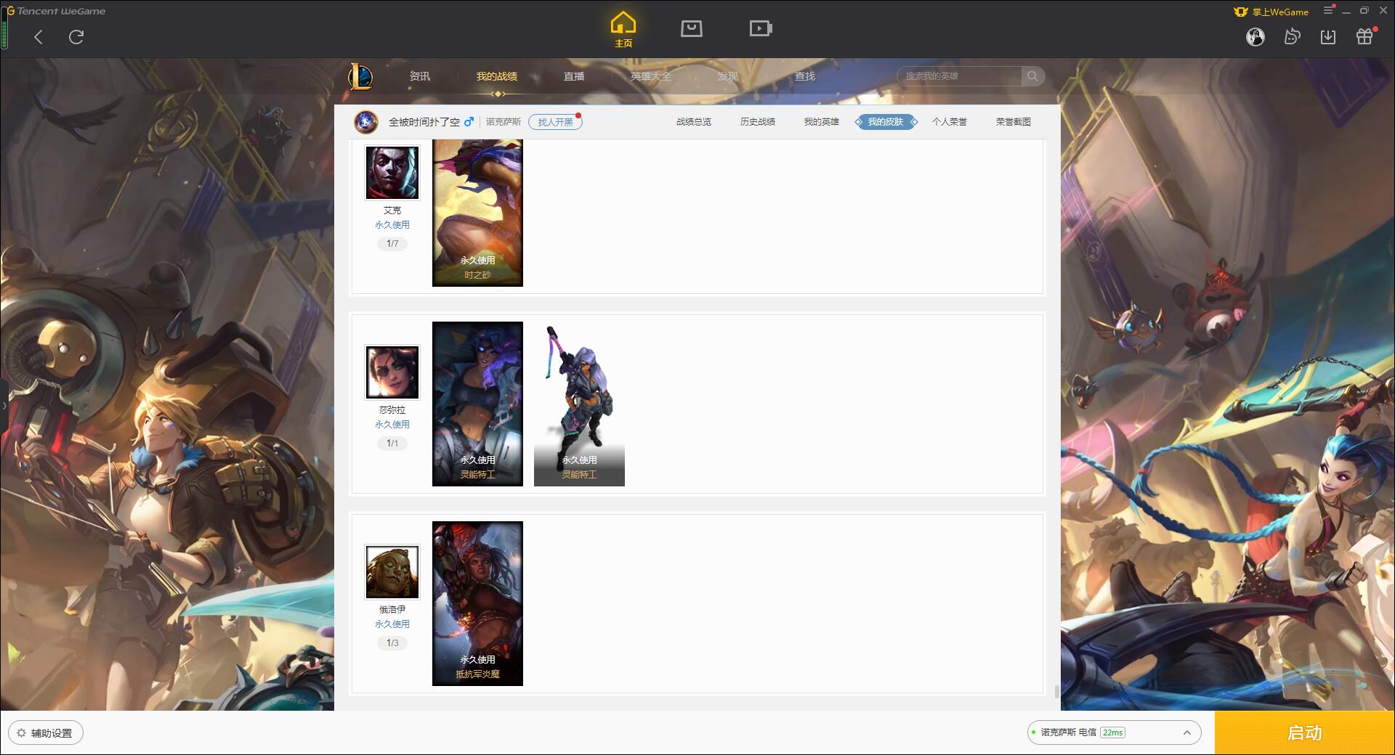Screen dimensions: 1395x755
Task: Switch to 荣誉截图 sub-tab
Action: (x=1014, y=122)
